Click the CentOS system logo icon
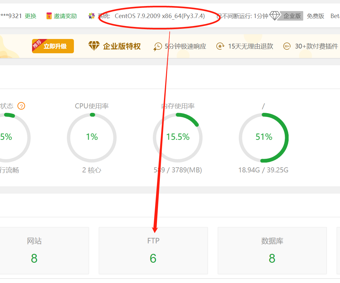This screenshot has width=340, height=283. click(x=92, y=16)
